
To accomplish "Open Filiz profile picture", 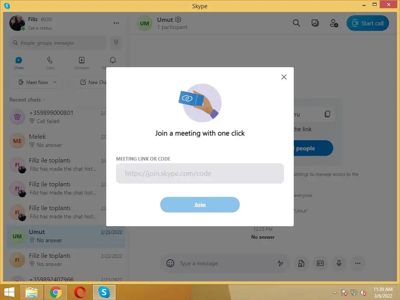I will coord(17,23).
